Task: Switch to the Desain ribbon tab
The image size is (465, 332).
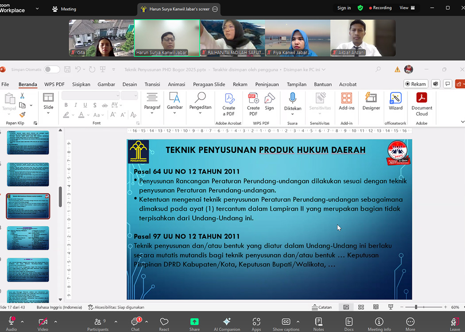Action: (130, 84)
